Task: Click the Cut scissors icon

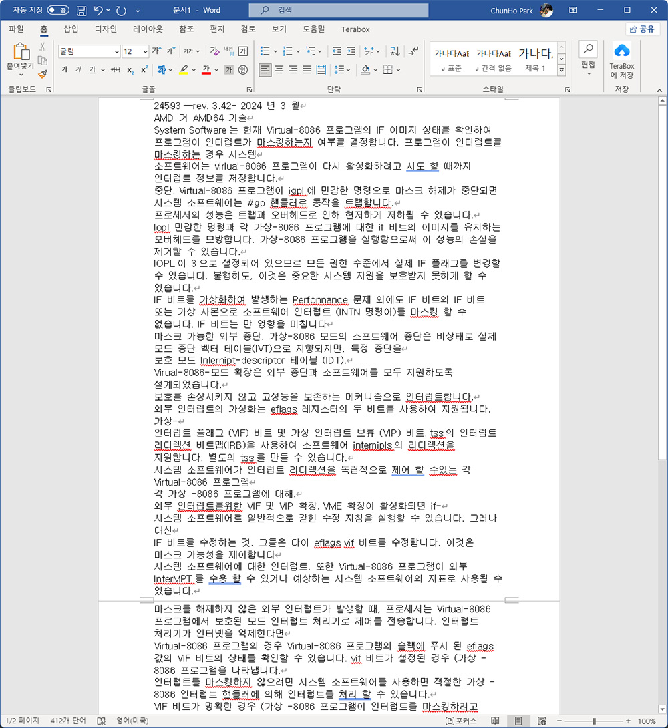Action: tap(42, 47)
